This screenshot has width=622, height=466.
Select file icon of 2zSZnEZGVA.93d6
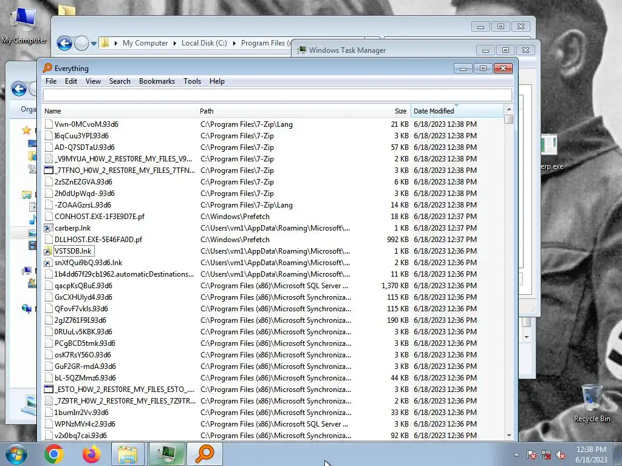tap(49, 182)
